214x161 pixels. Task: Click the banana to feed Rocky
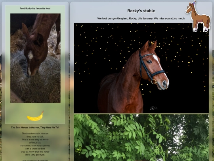click(x=35, y=116)
